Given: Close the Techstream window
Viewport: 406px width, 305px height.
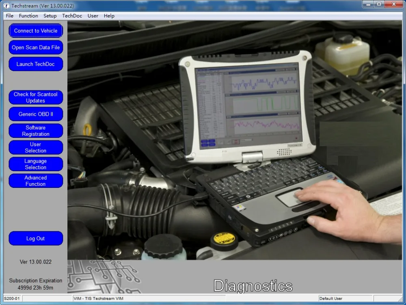Looking at the screenshot, I should [394, 4].
